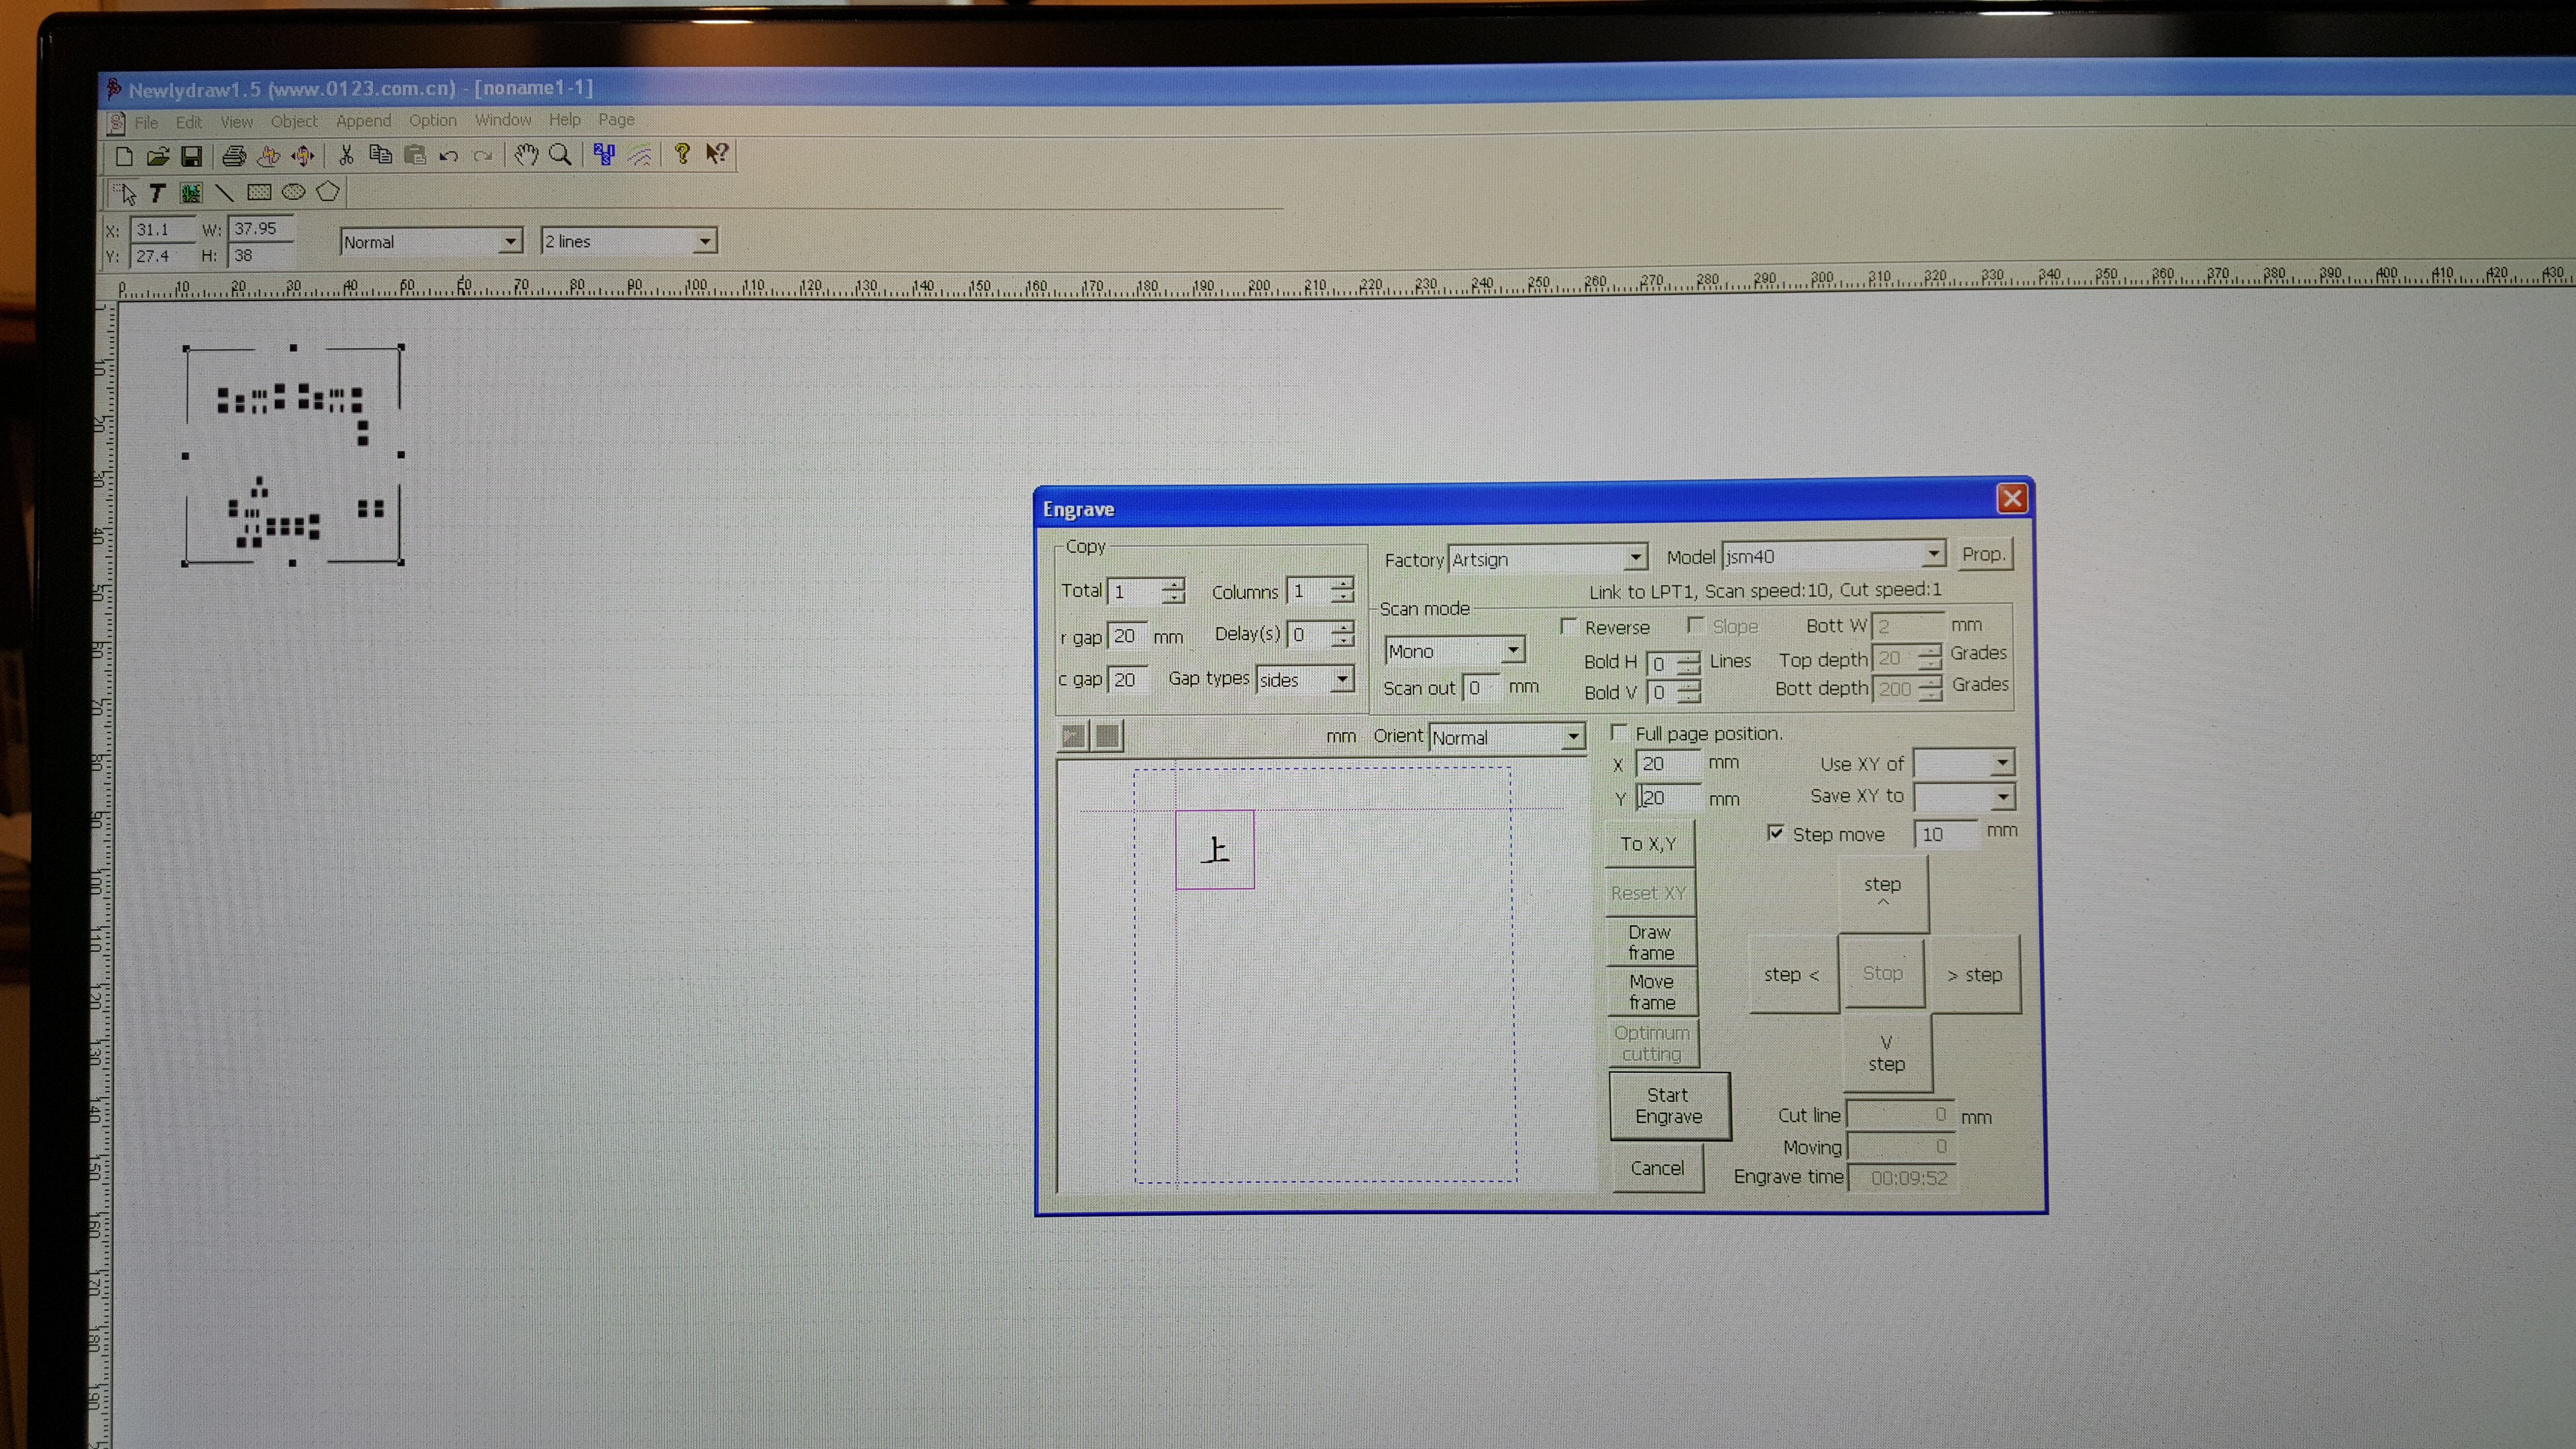This screenshot has width=2576, height=1449.
Task: Enable the Reverse checkbox
Action: 1569,626
